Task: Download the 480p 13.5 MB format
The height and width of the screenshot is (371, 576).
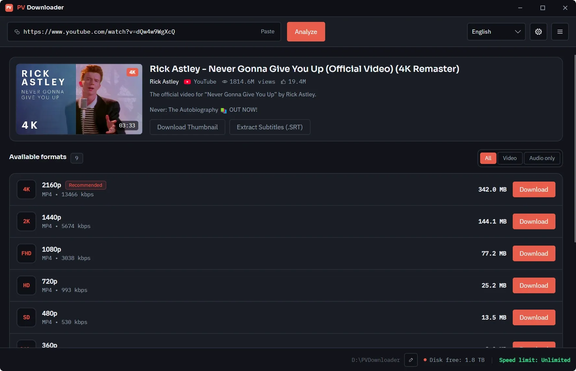Action: [534, 317]
